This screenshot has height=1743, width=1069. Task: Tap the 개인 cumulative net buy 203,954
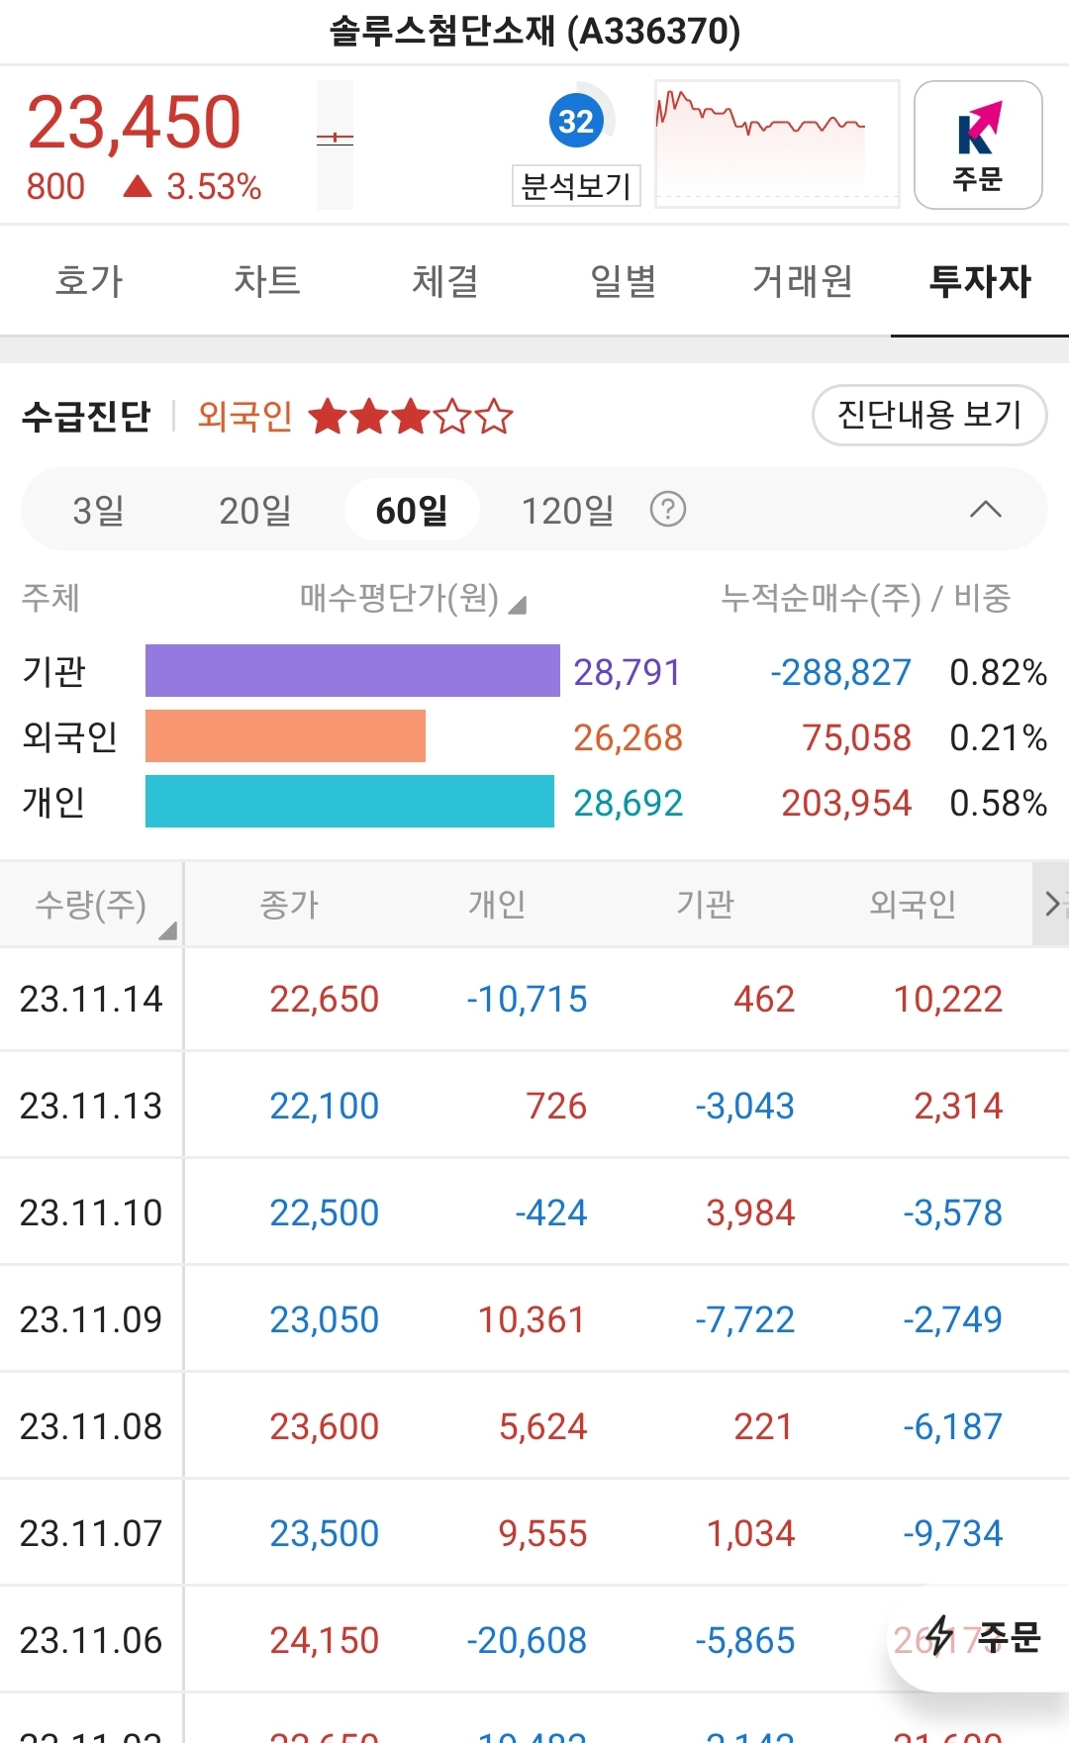tap(846, 803)
